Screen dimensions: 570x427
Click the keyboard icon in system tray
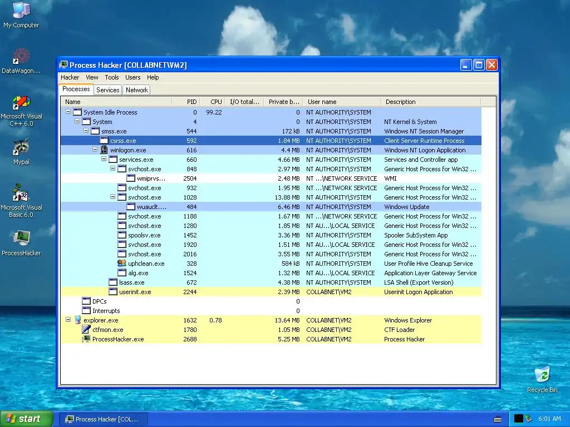pyautogui.click(x=498, y=419)
